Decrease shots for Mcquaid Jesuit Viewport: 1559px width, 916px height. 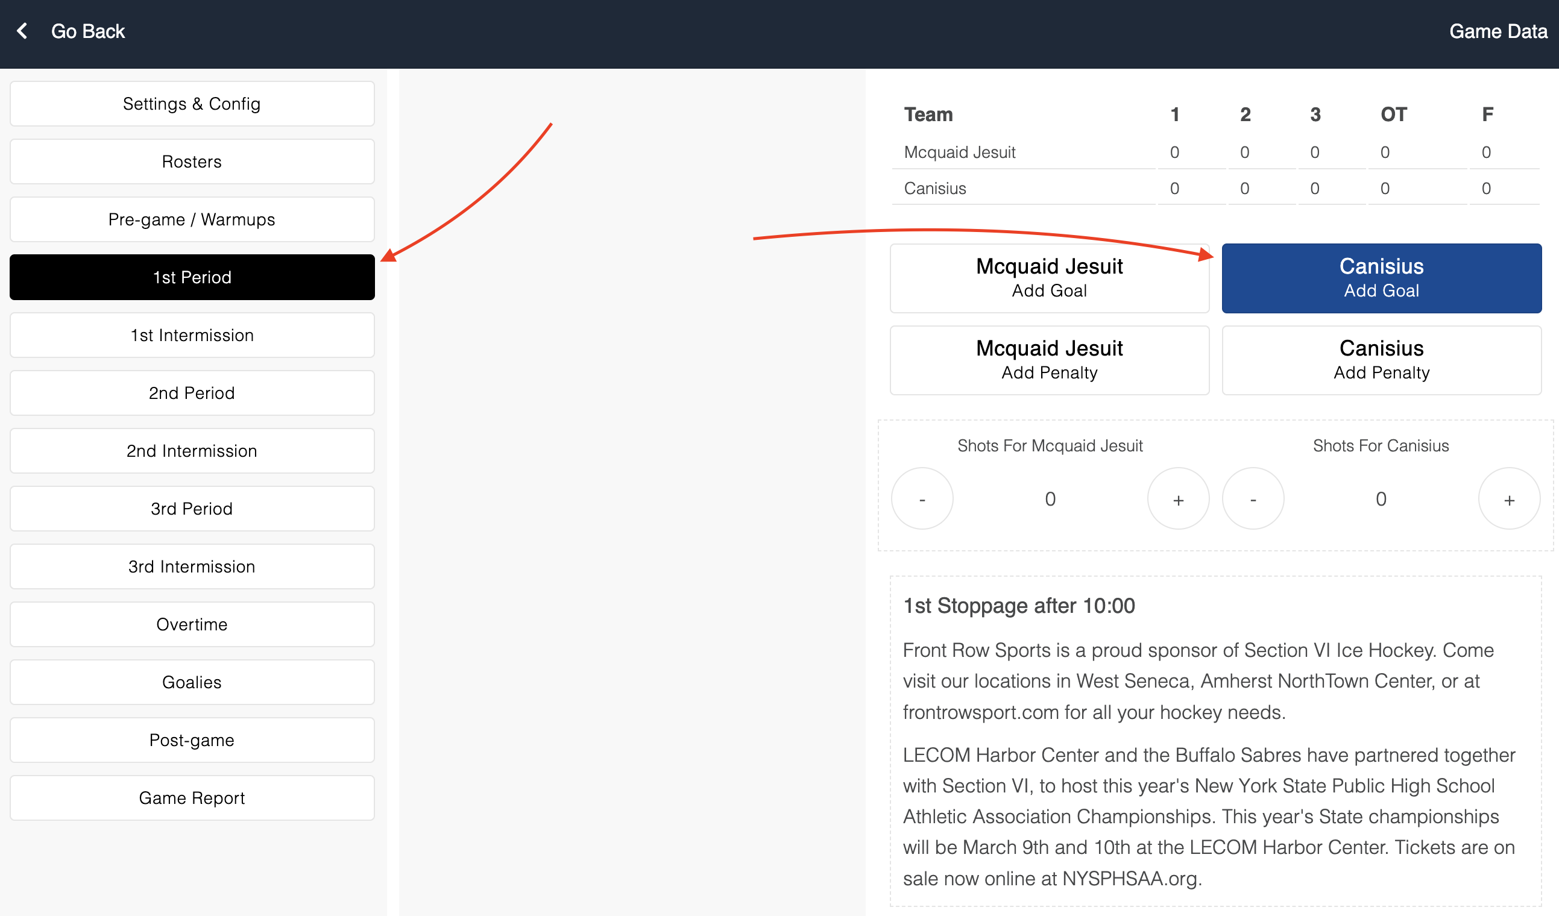(x=922, y=499)
